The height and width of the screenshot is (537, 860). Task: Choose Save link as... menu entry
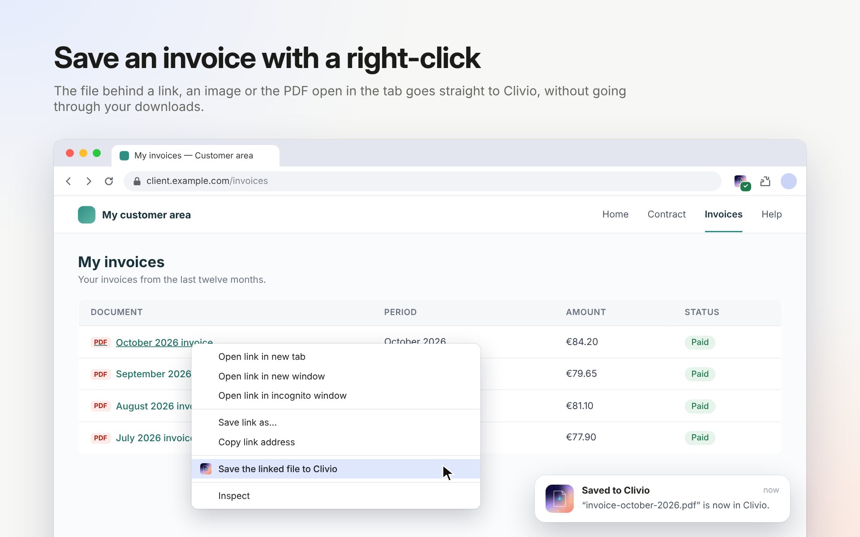coord(335,422)
